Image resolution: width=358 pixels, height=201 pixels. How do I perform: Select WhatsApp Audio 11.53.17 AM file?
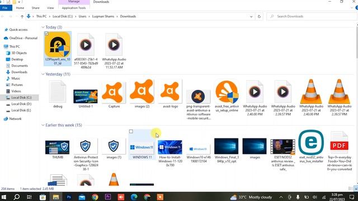(114, 45)
